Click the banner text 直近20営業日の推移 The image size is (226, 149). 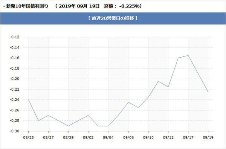113,18
